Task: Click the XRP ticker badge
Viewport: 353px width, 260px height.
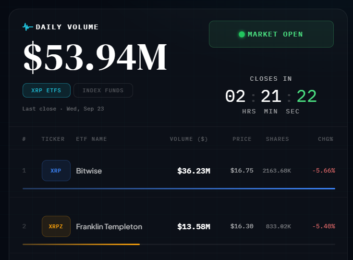Action: point(56,171)
